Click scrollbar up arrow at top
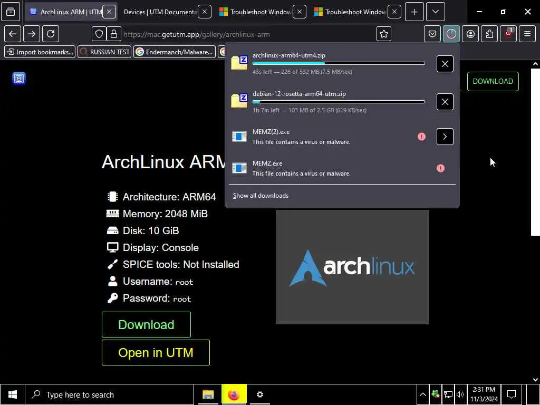The image size is (540, 405). pos(535,64)
